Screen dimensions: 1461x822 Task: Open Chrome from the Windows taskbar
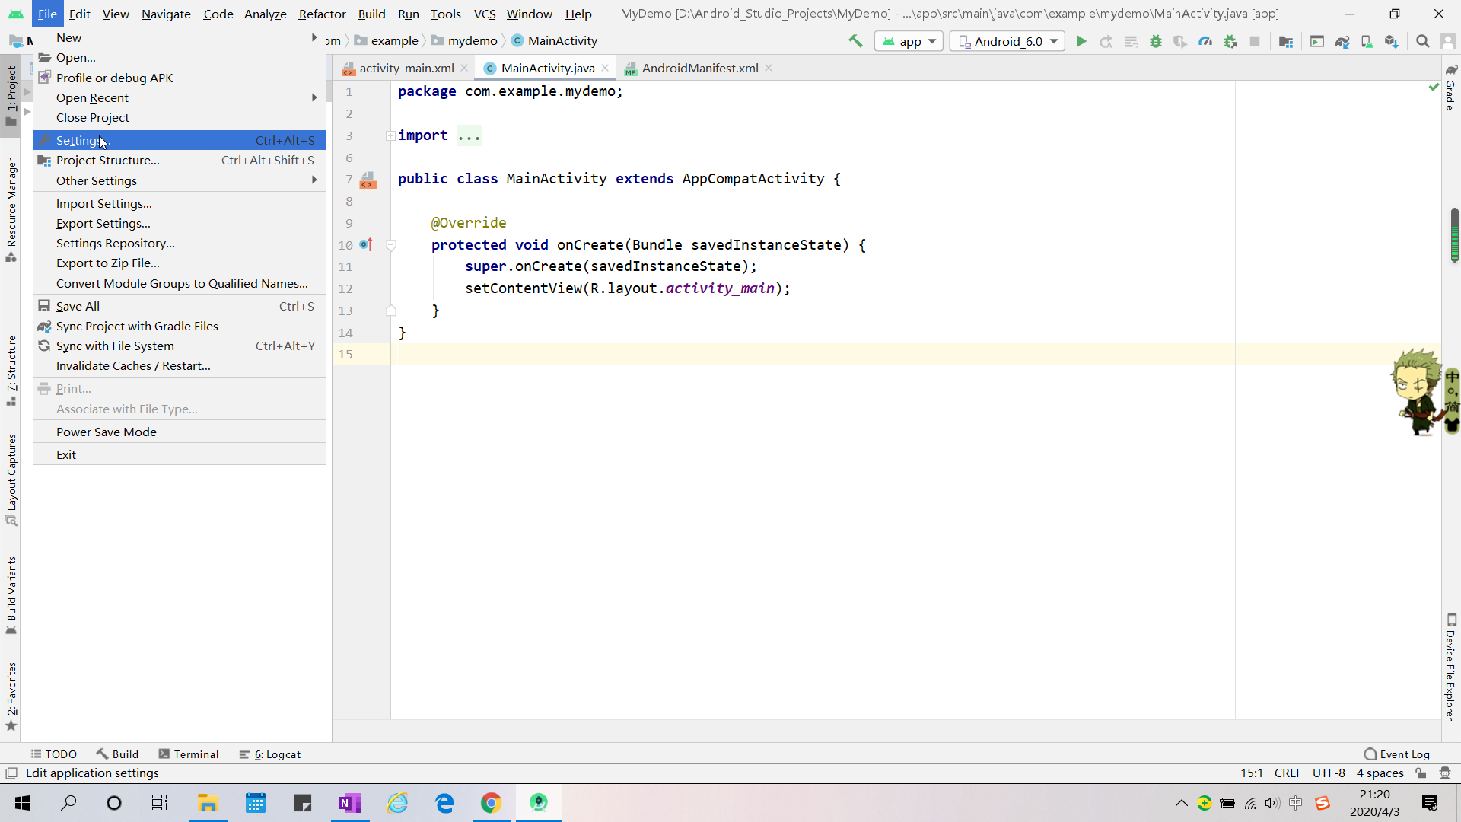pyautogui.click(x=492, y=803)
